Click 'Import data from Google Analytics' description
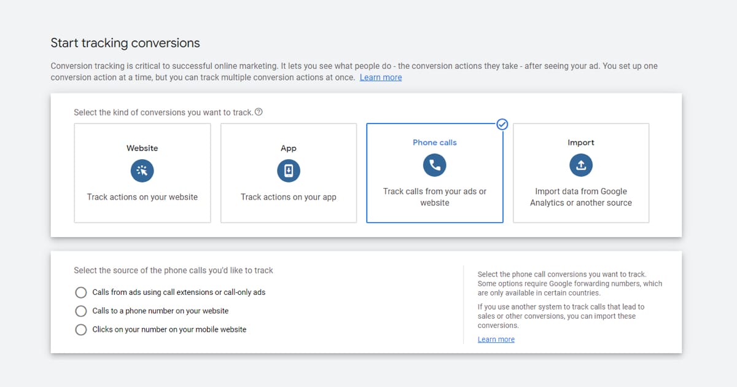737x387 pixels. (x=581, y=197)
